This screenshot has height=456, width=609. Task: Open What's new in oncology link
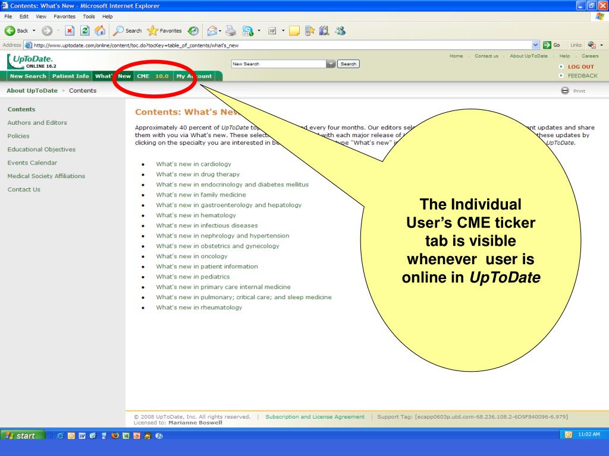pos(192,256)
